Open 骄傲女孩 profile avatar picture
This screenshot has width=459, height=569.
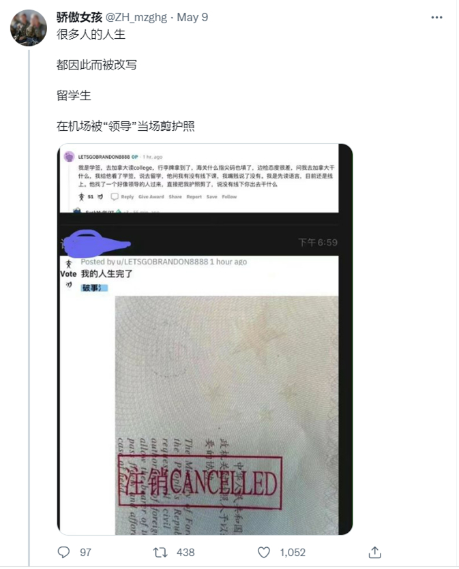tap(29, 28)
